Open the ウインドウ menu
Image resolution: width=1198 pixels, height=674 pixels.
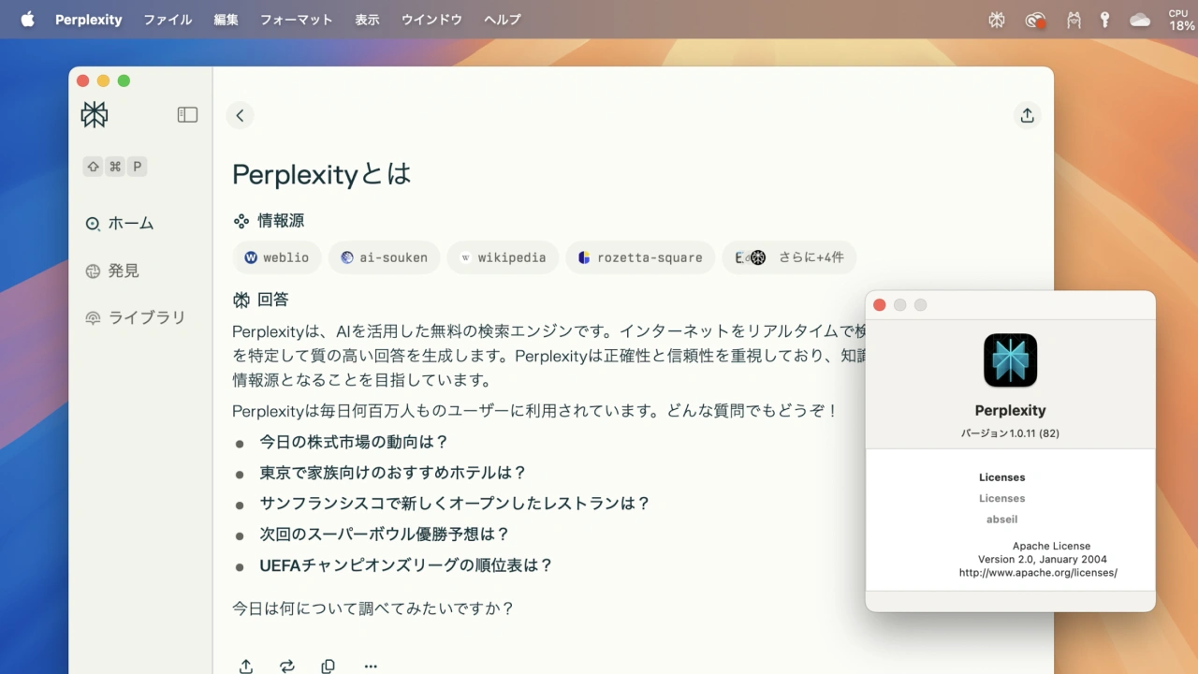tap(431, 19)
